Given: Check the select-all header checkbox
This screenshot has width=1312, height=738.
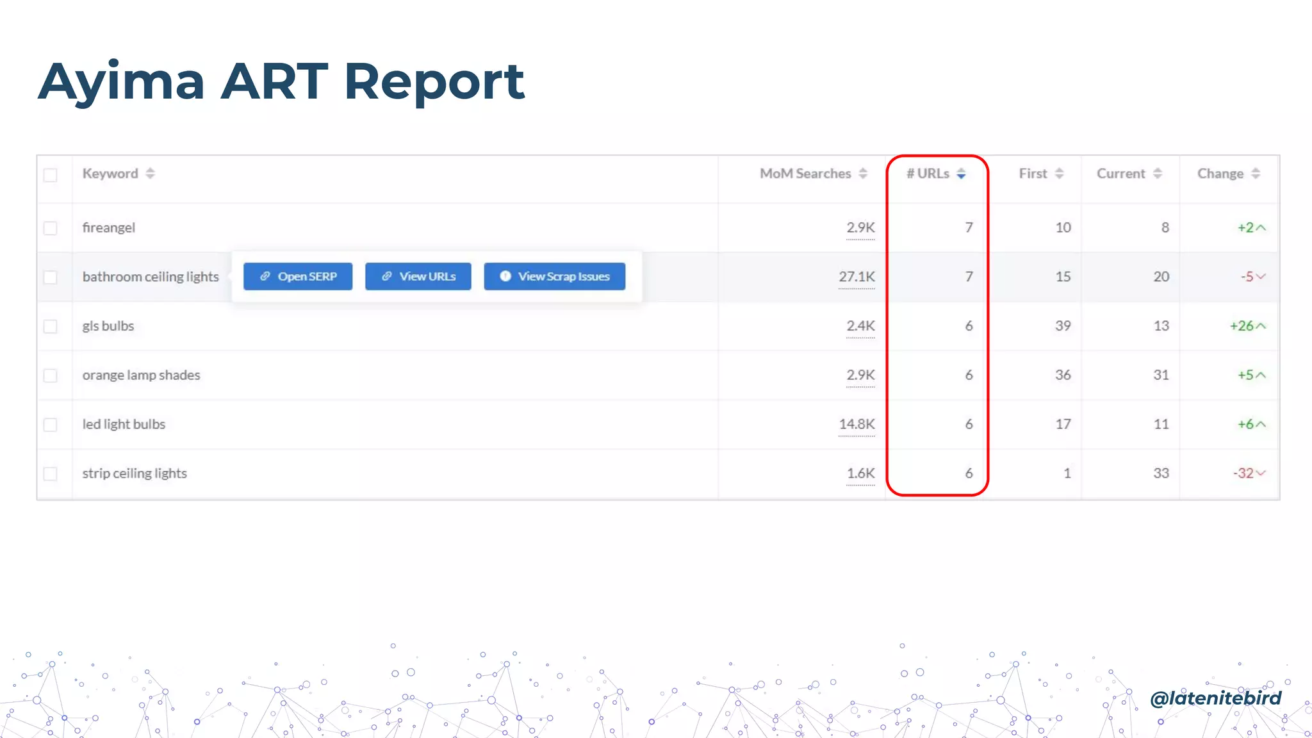Looking at the screenshot, I should [51, 175].
